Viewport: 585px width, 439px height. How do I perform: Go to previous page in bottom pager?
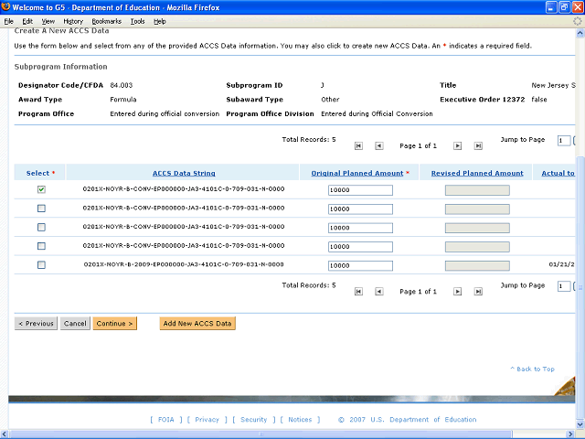pos(379,292)
